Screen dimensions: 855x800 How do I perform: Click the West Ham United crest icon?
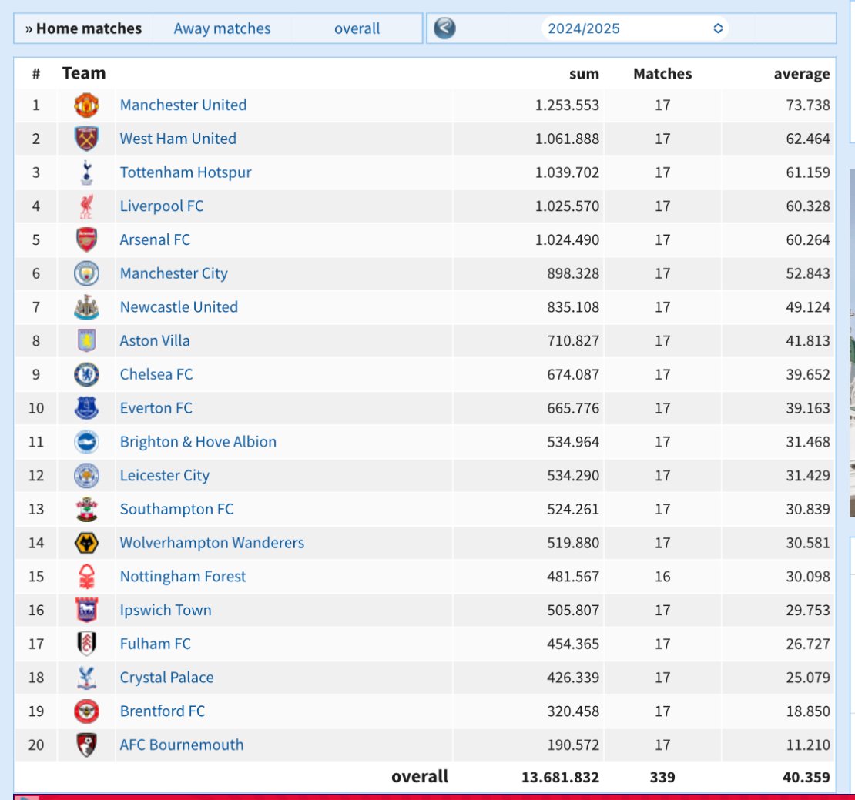[x=87, y=139]
